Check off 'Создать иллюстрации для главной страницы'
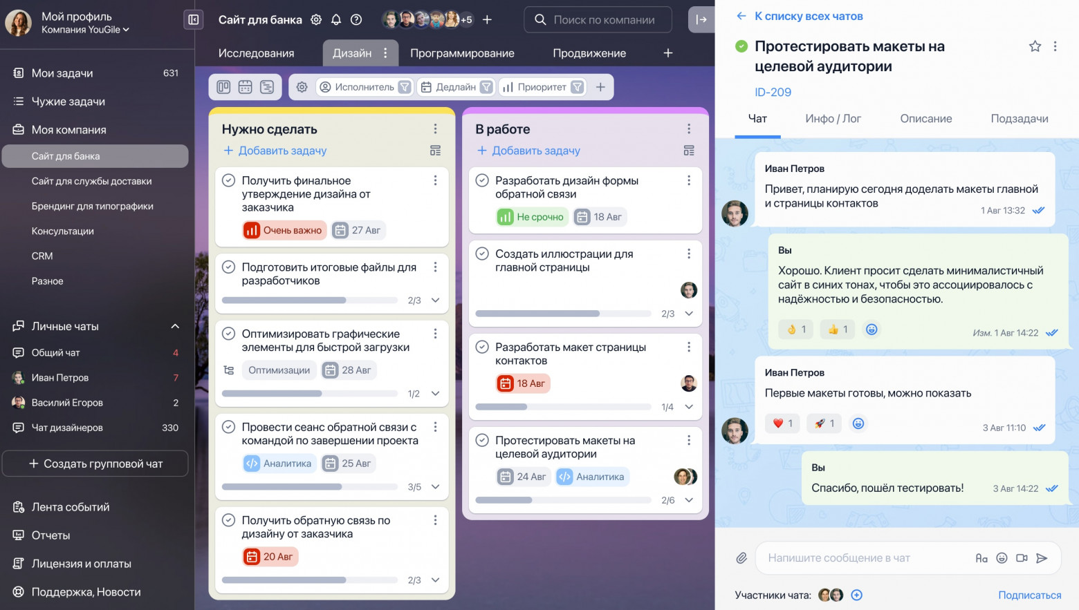Viewport: 1079px width, 610px height. point(482,254)
